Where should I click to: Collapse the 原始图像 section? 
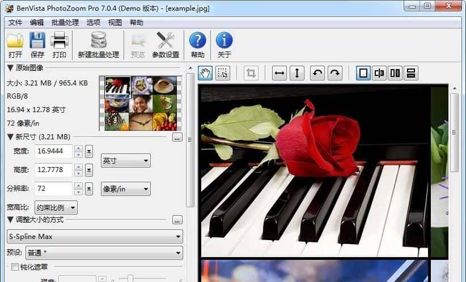(x=10, y=68)
